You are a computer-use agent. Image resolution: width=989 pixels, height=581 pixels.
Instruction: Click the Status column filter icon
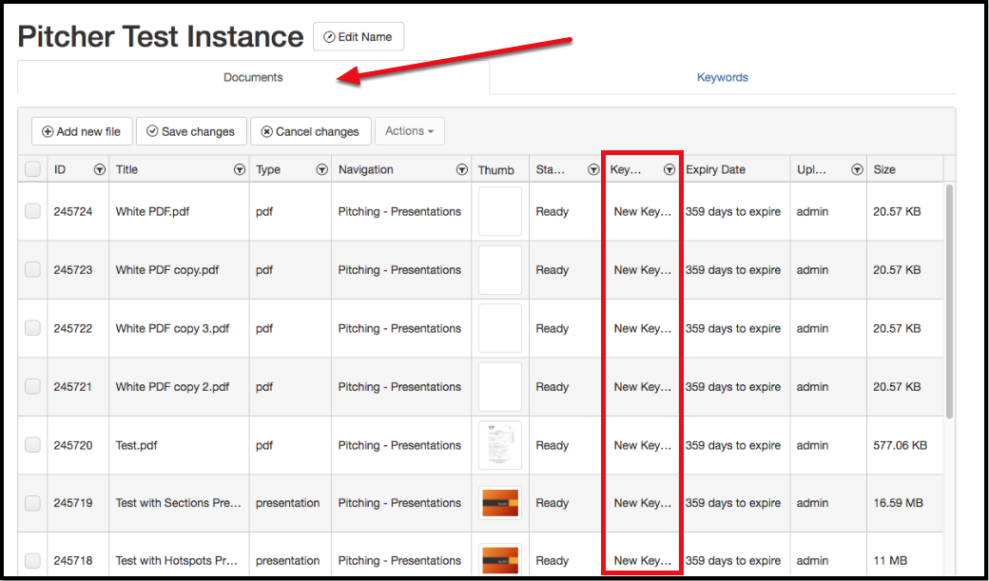591,170
